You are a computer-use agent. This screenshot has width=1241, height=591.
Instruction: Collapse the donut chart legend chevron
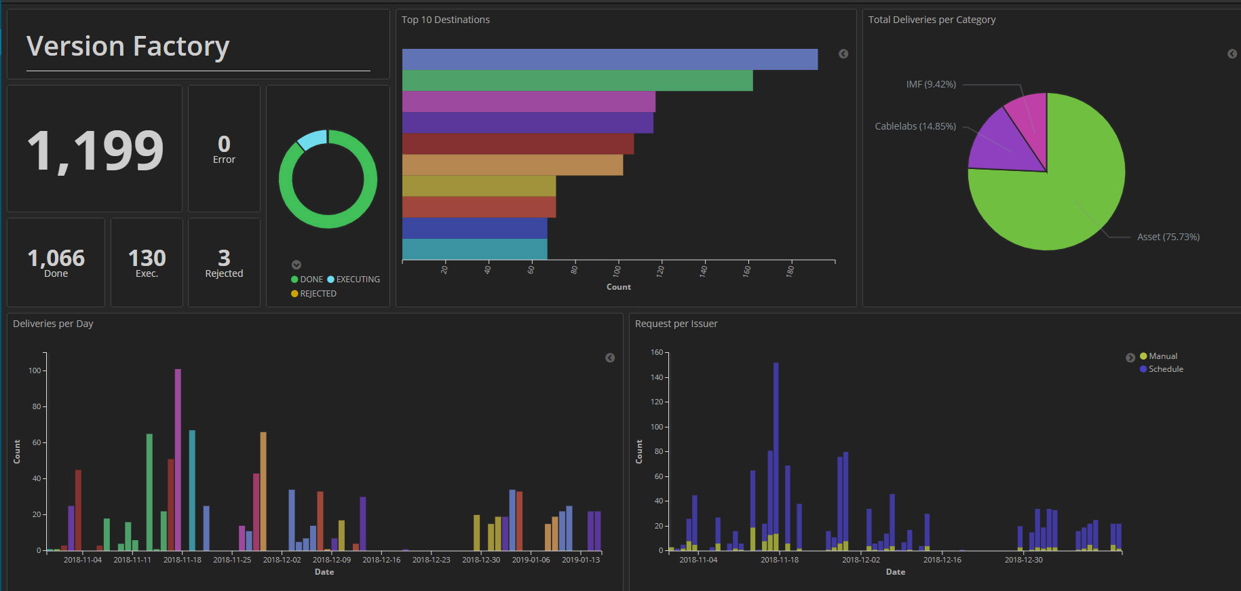point(296,265)
